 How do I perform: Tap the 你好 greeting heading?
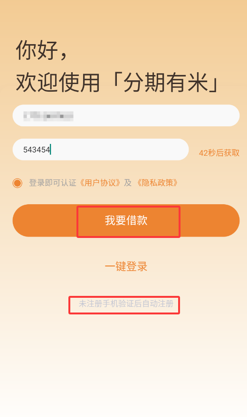pyautogui.click(x=41, y=50)
